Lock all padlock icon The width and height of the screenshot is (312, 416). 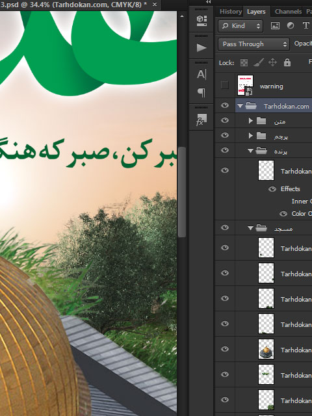click(287, 62)
